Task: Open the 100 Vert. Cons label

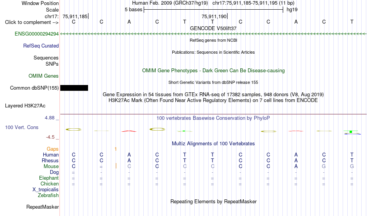Action: [x=22, y=127]
